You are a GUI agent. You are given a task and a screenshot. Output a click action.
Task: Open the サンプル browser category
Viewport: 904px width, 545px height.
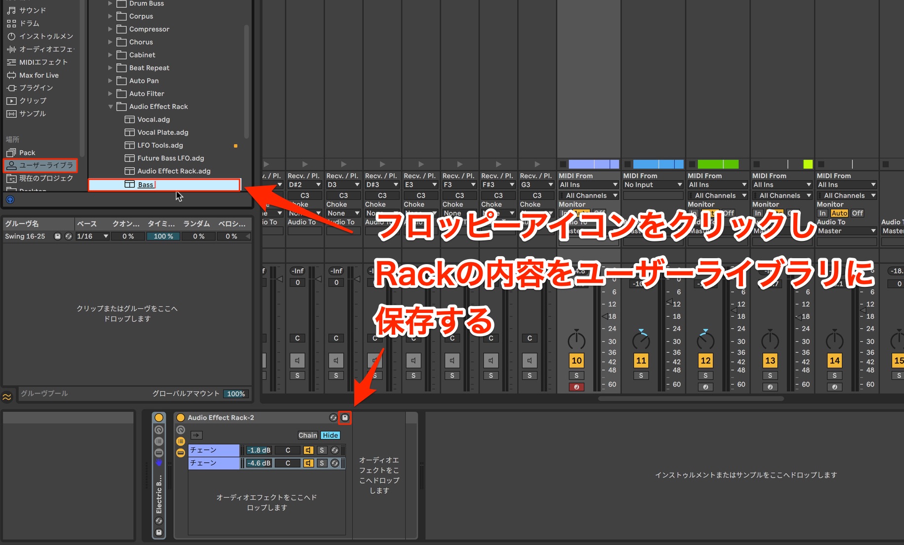(27, 114)
